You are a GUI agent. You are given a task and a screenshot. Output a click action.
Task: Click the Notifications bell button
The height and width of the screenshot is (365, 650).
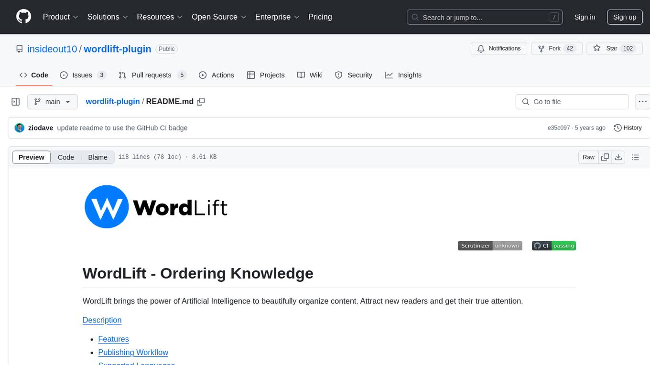coord(499,49)
